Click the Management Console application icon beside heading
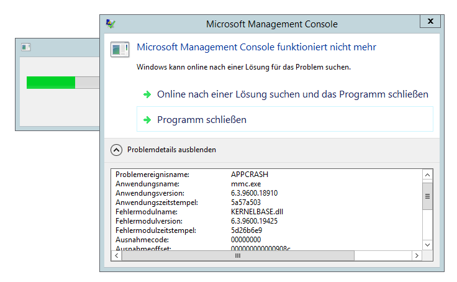The width and height of the screenshot is (457, 282). click(x=120, y=49)
